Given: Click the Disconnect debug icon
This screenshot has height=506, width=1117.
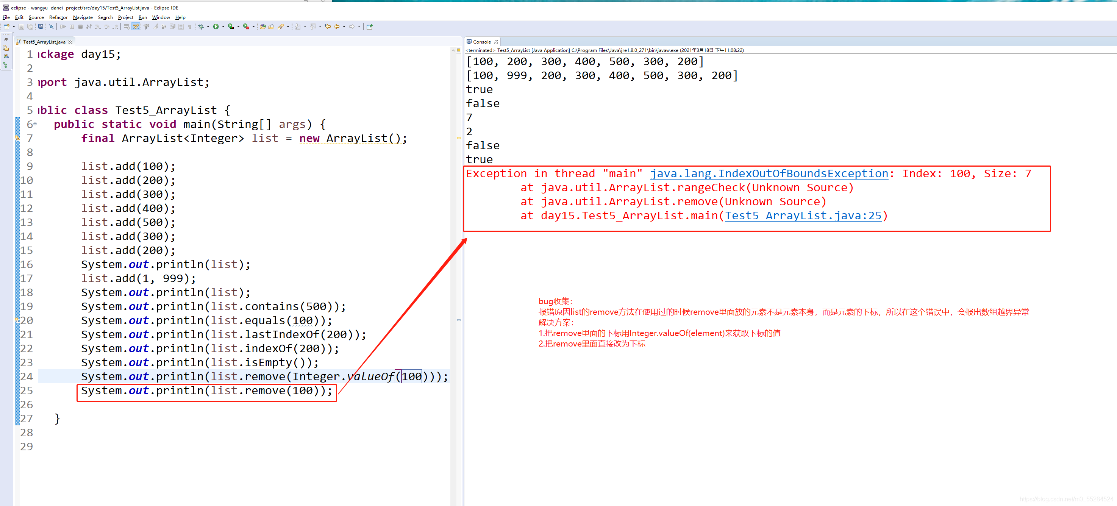Looking at the screenshot, I should (89, 27).
